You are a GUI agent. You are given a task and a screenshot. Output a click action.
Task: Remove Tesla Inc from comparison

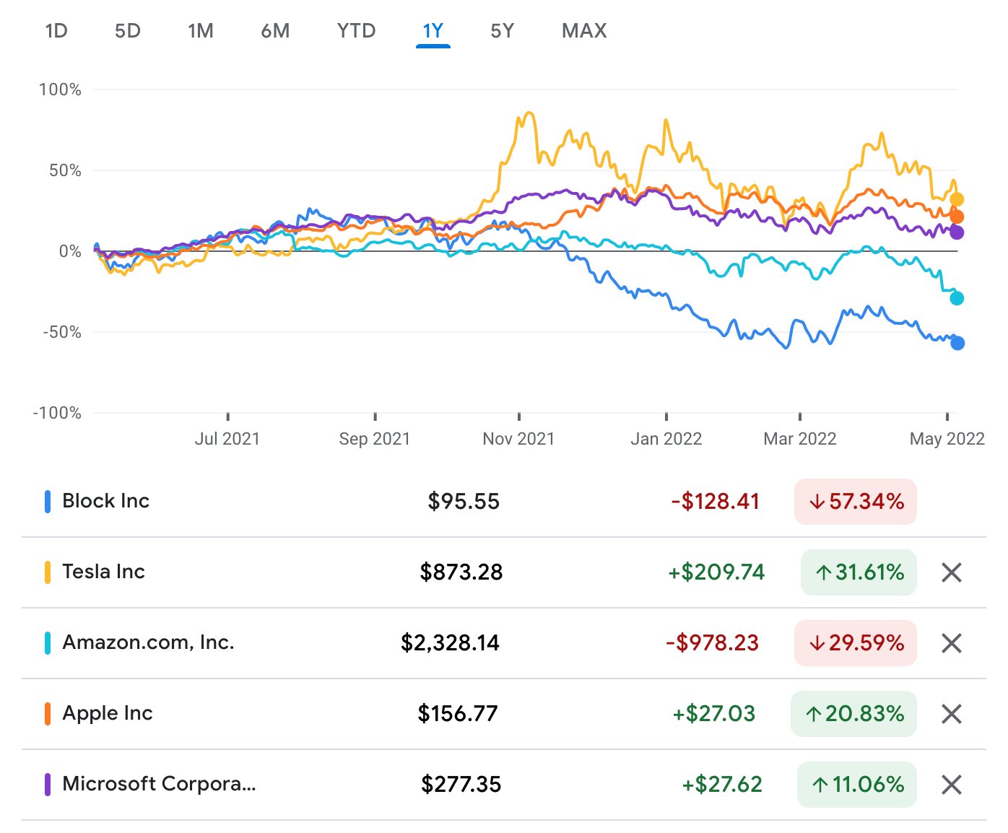click(x=952, y=572)
